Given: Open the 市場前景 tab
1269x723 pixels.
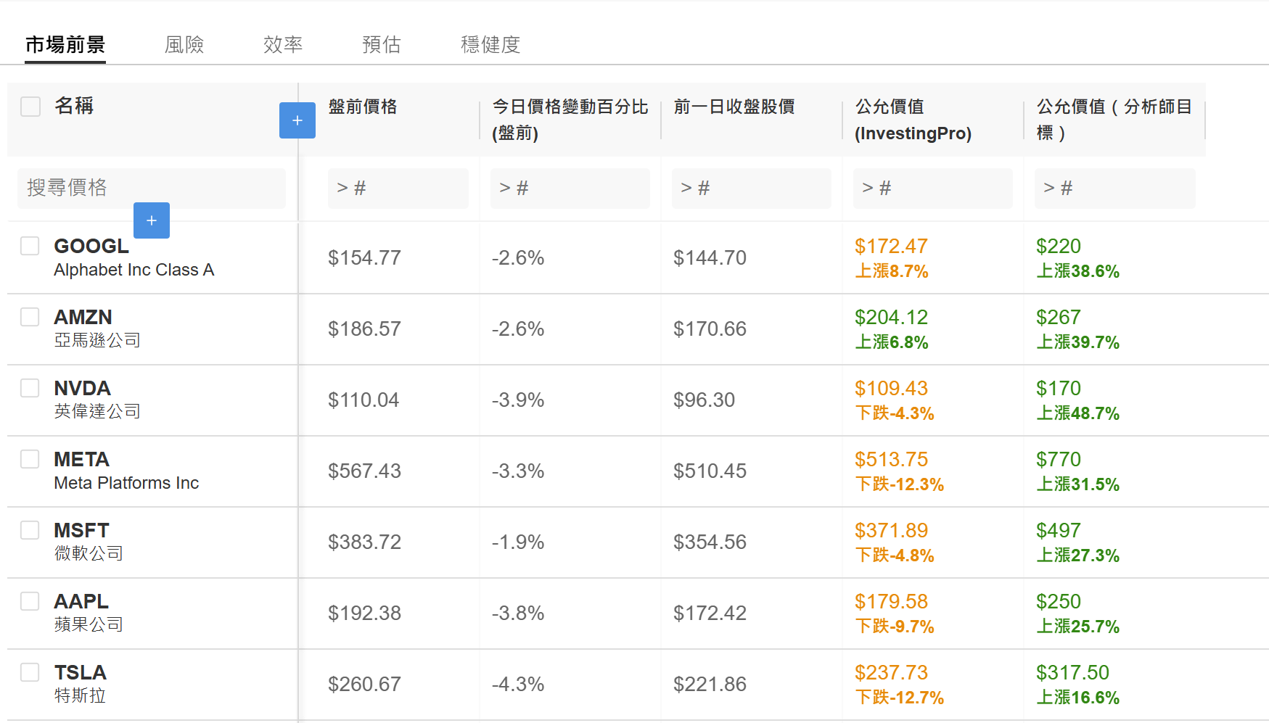Looking at the screenshot, I should (65, 45).
